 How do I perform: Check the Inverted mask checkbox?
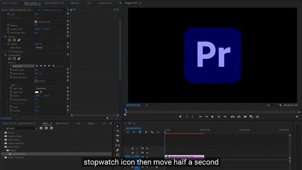coord(36,81)
